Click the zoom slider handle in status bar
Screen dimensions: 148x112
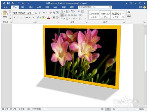[x=127, y=109]
